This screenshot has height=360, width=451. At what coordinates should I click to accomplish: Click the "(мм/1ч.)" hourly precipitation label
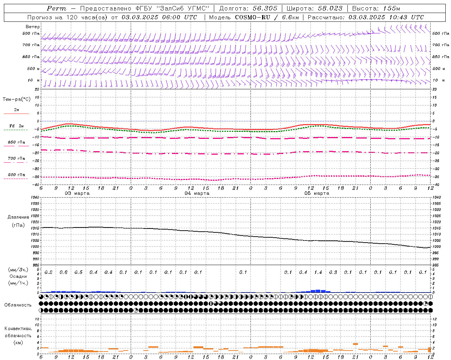[x=18, y=283]
